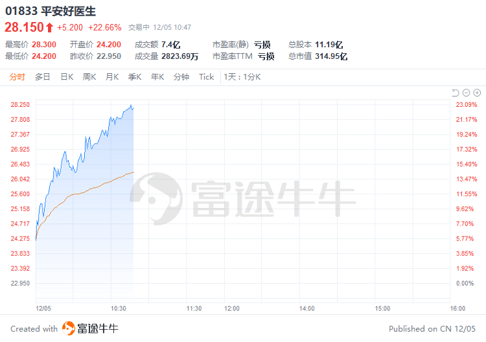Click 最低价 value 24.200

[x=44, y=56]
